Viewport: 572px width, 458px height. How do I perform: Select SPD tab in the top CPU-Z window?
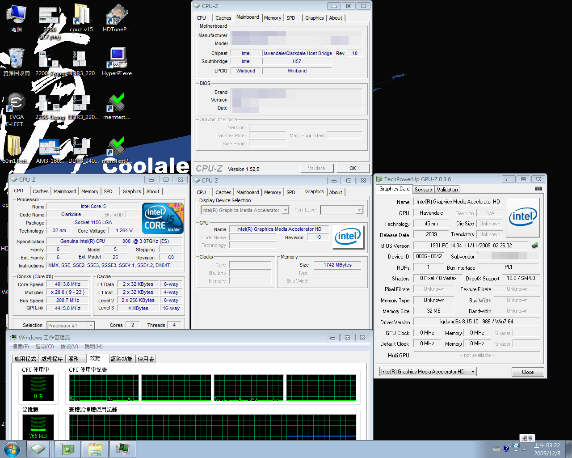[x=291, y=18]
